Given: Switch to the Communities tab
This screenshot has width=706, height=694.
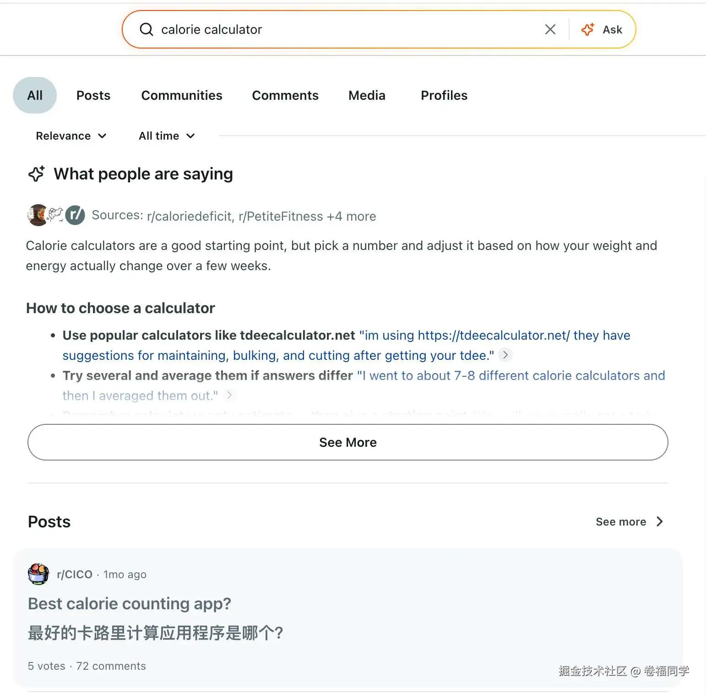Looking at the screenshot, I should pos(182,95).
